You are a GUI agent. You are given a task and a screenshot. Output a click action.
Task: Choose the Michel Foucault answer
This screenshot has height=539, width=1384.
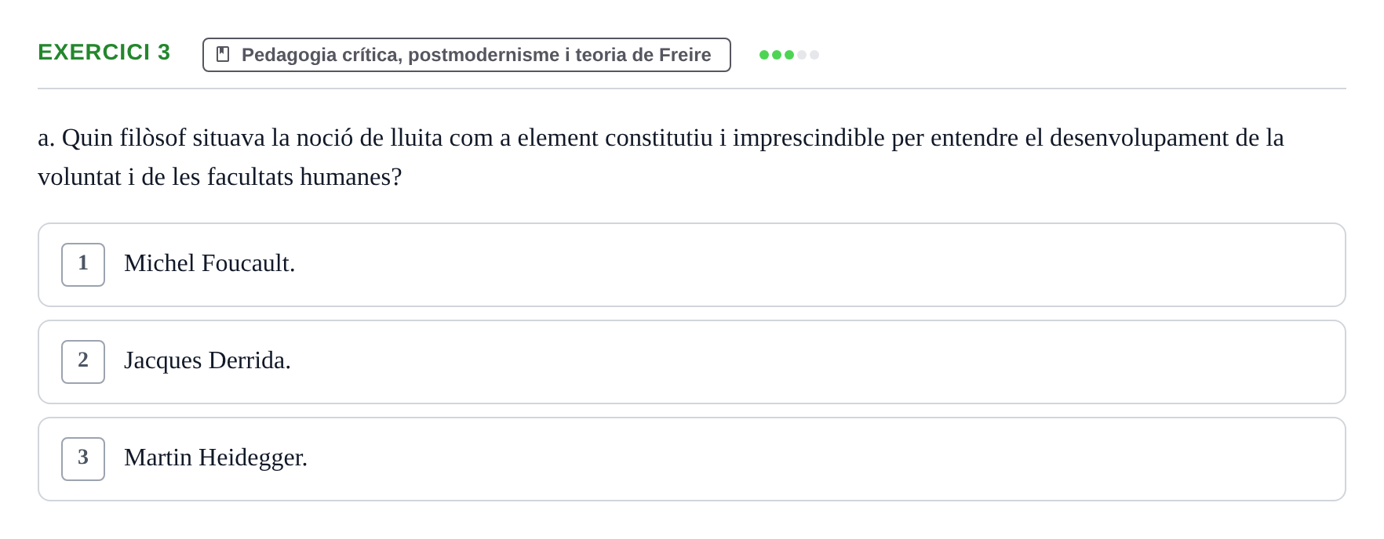(209, 263)
